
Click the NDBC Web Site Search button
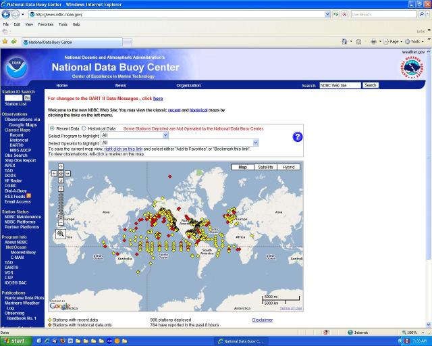click(x=371, y=85)
